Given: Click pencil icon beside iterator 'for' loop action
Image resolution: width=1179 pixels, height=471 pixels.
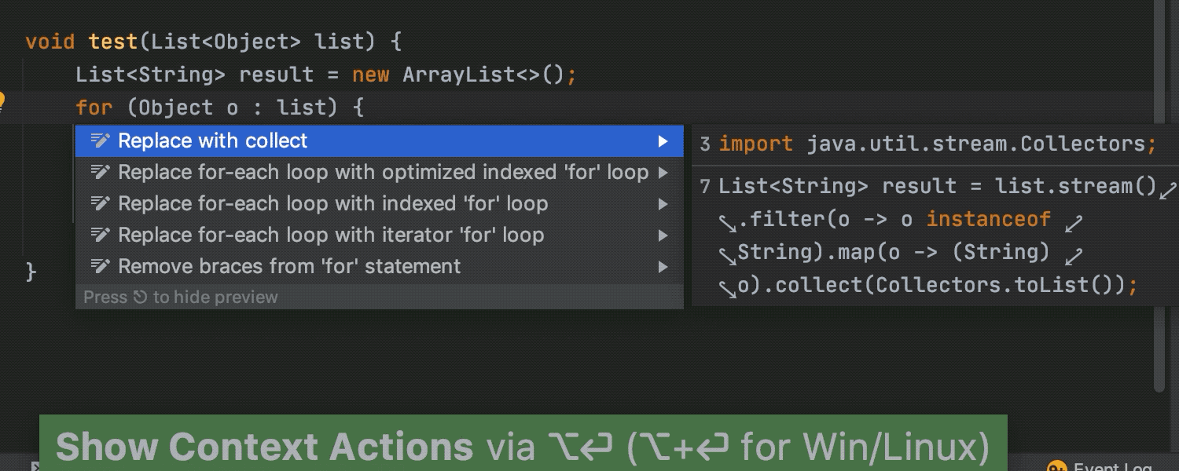Looking at the screenshot, I should tap(100, 235).
